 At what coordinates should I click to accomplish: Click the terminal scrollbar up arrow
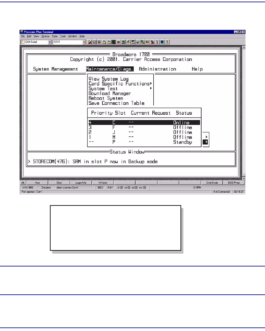point(244,48)
